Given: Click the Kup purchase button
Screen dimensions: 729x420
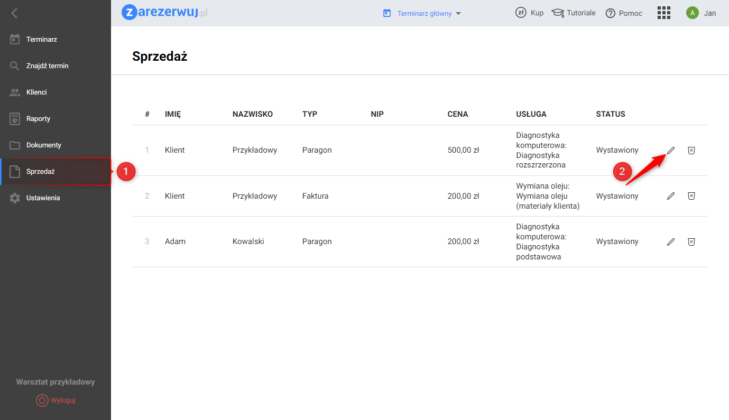Looking at the screenshot, I should click(530, 13).
